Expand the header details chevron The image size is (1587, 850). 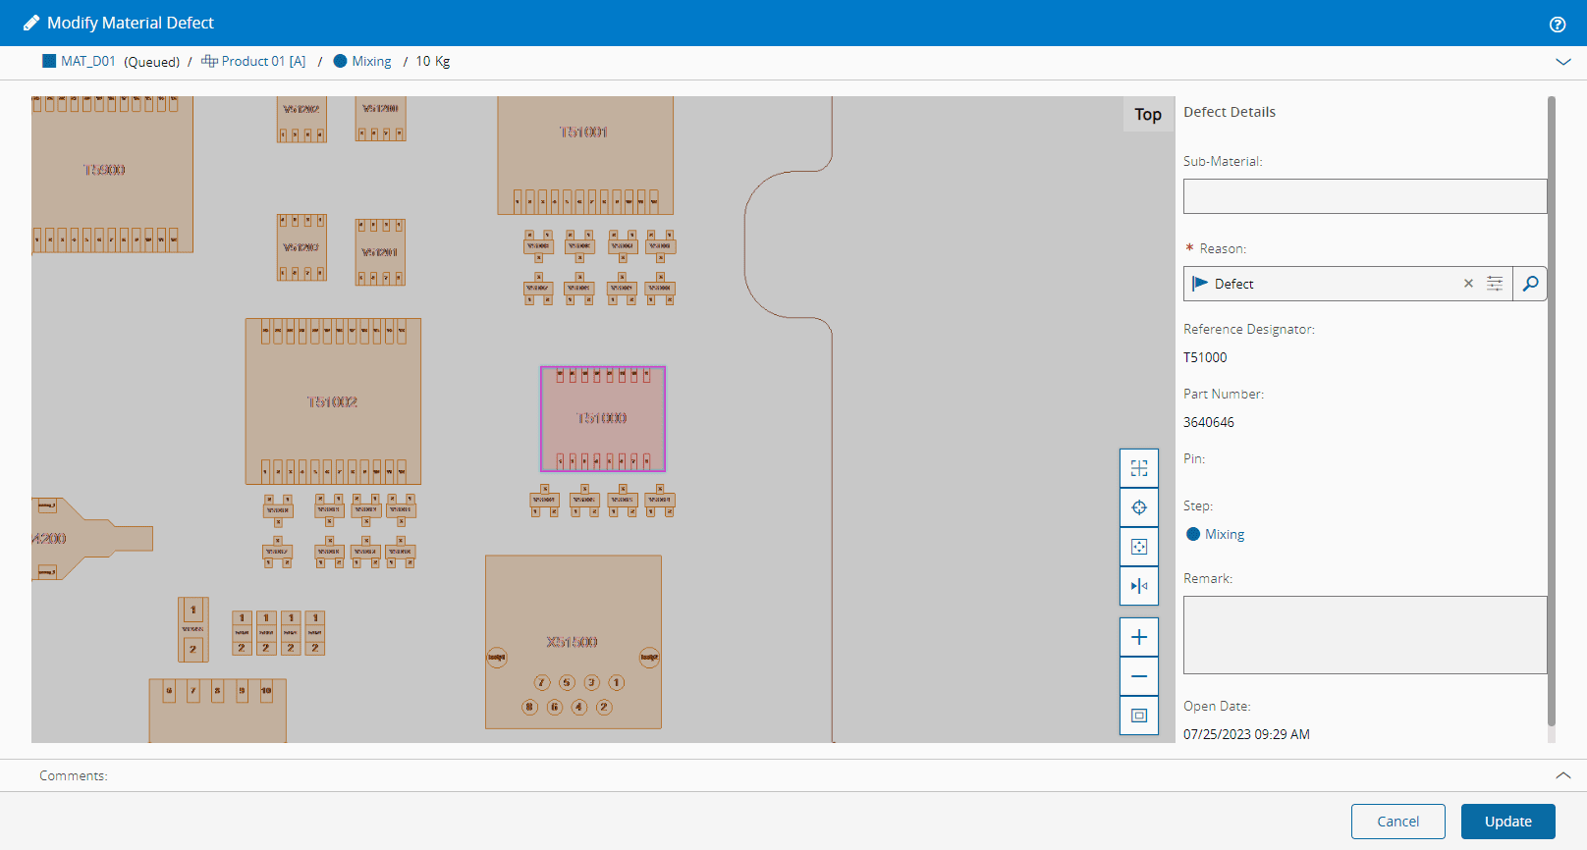pyautogui.click(x=1563, y=62)
